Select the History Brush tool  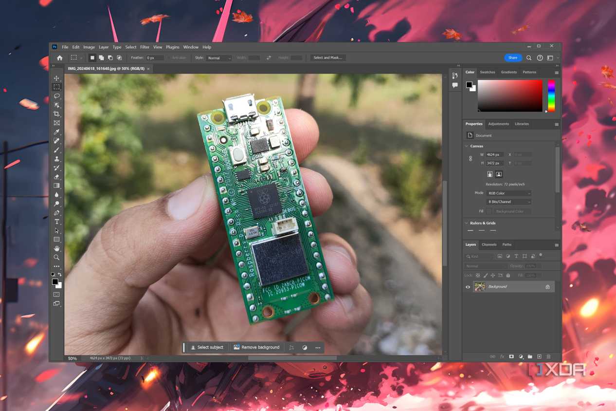(56, 168)
